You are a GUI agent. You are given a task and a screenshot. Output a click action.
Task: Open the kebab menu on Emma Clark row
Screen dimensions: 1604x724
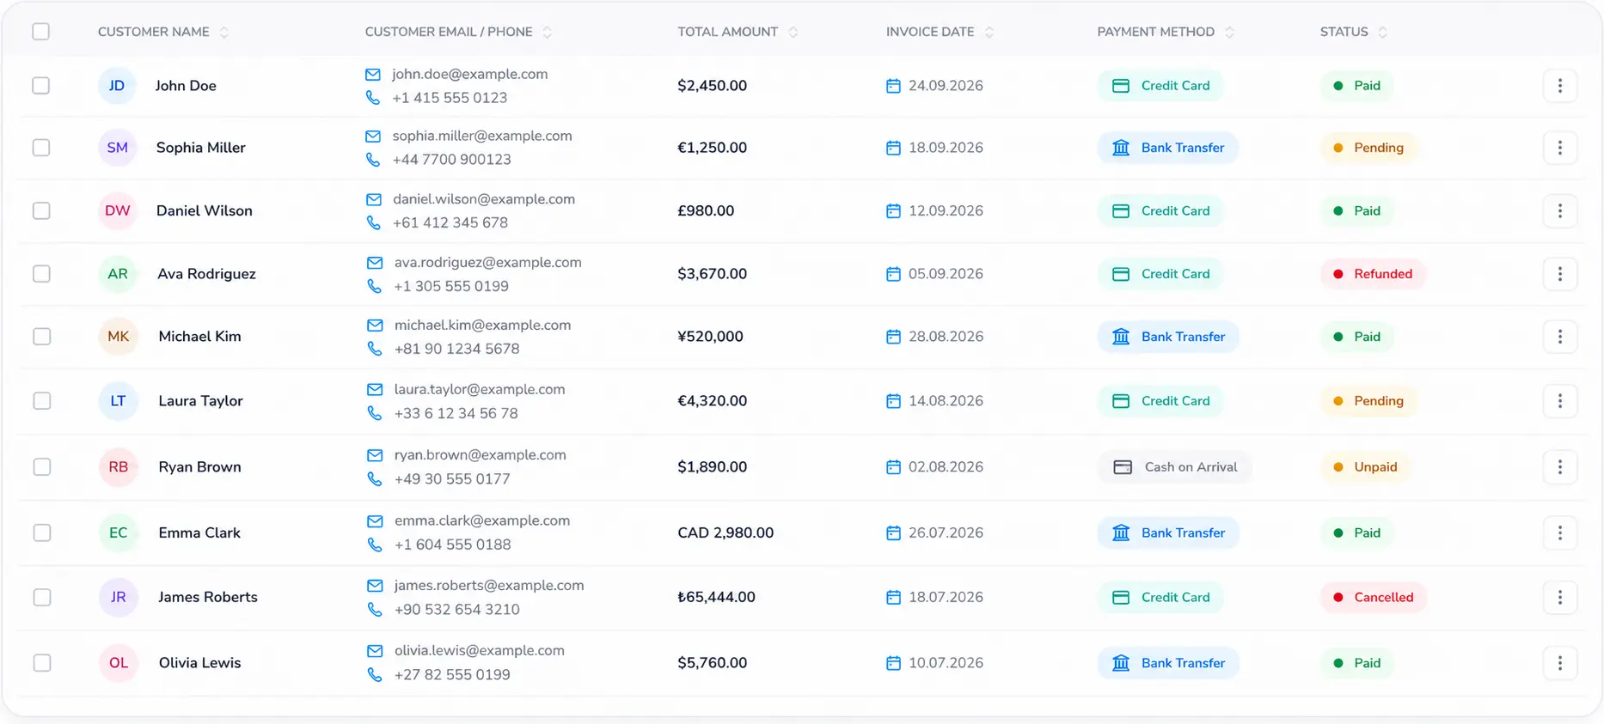click(x=1559, y=532)
